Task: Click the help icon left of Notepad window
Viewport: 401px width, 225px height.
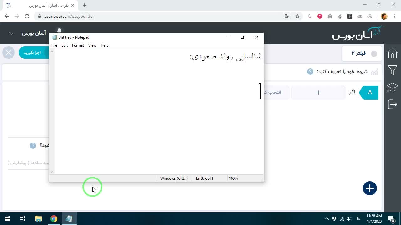Action: [33, 146]
